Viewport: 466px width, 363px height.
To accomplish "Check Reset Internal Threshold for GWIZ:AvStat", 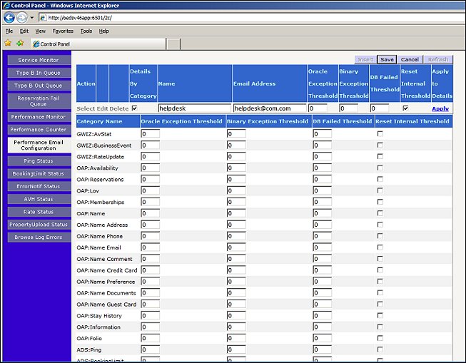I will [380, 133].
